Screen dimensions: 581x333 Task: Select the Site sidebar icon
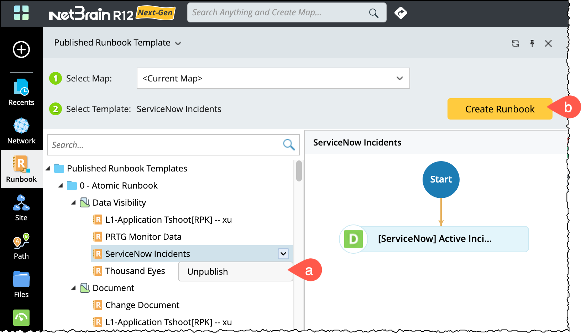[x=21, y=208]
